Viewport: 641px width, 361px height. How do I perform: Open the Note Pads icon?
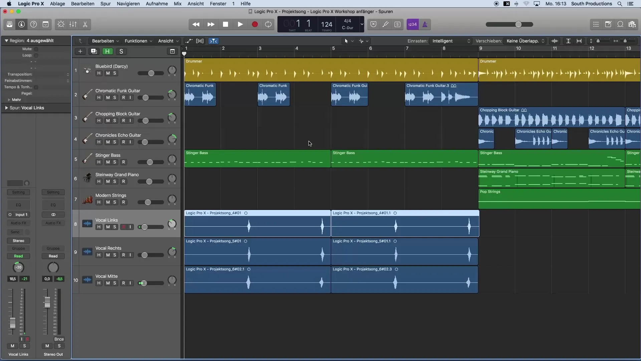[608, 24]
